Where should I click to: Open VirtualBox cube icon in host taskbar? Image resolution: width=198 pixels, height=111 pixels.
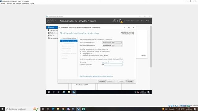(x=73, y=109)
